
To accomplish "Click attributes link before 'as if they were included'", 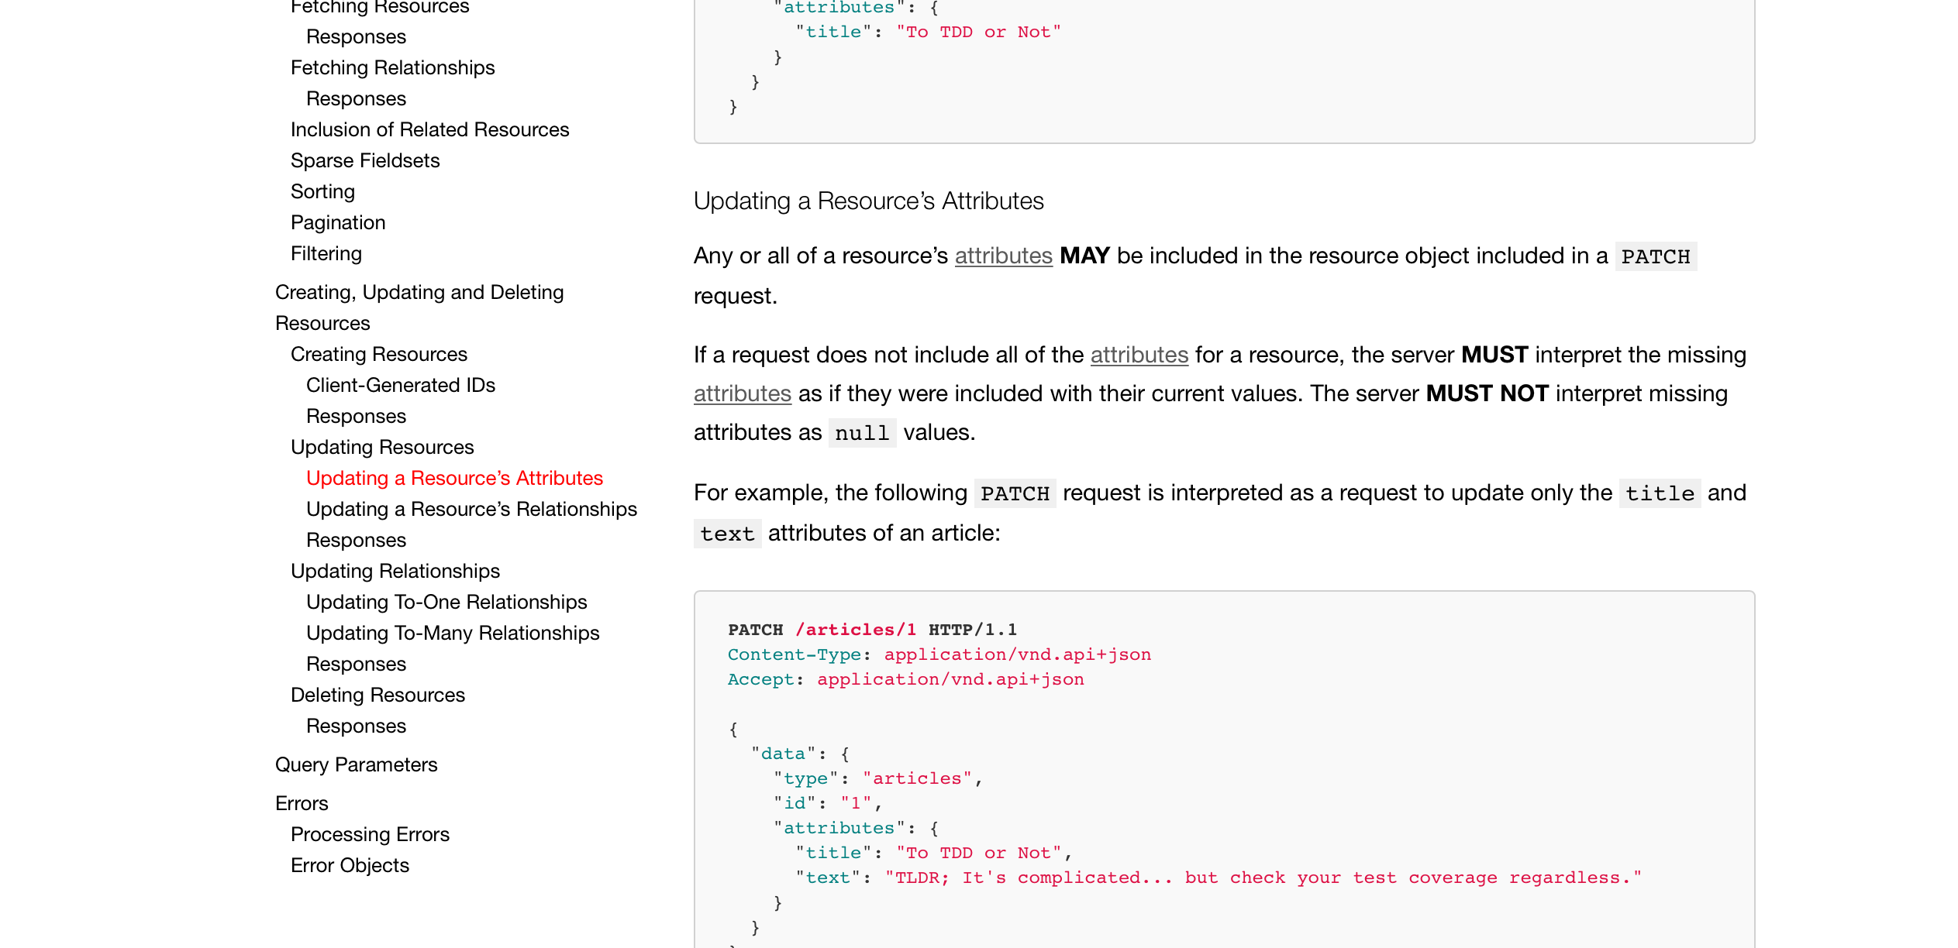I will click(x=742, y=393).
